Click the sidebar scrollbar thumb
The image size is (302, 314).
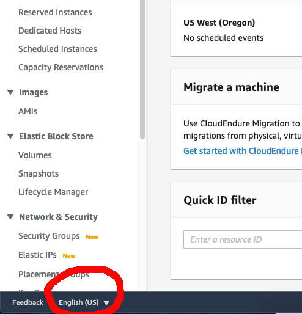(142, 69)
